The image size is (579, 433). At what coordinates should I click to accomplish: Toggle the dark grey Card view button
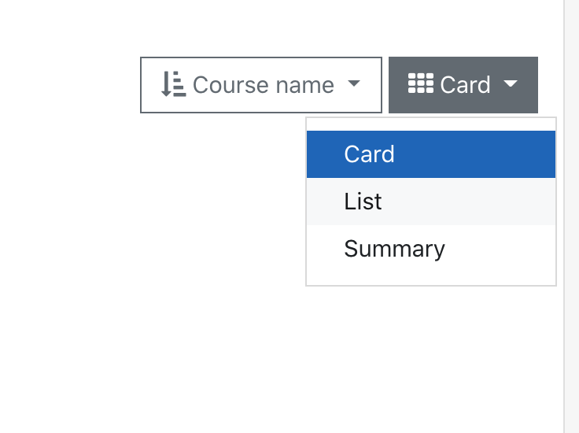[x=463, y=85]
